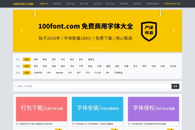Filter license by GPL

pos(70,73)
